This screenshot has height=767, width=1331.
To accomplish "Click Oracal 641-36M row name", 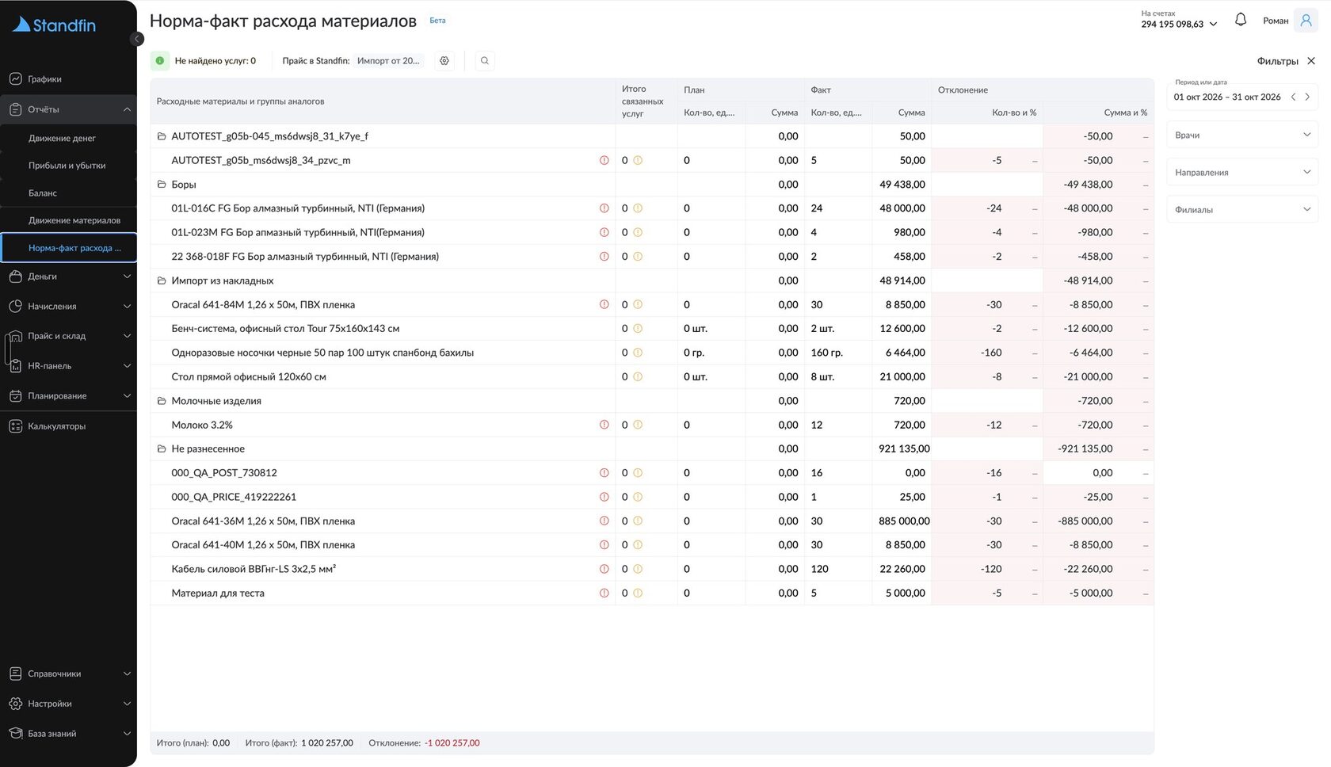I will tap(263, 521).
